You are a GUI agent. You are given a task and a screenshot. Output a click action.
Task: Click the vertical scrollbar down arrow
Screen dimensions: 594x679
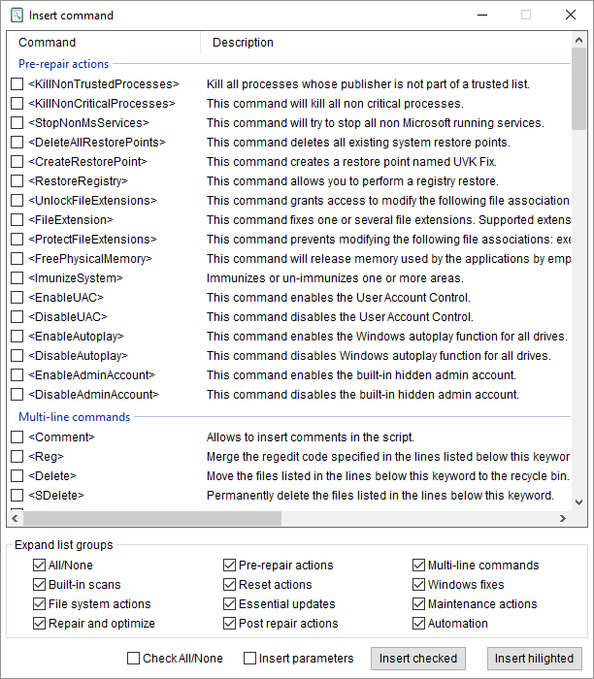579,501
